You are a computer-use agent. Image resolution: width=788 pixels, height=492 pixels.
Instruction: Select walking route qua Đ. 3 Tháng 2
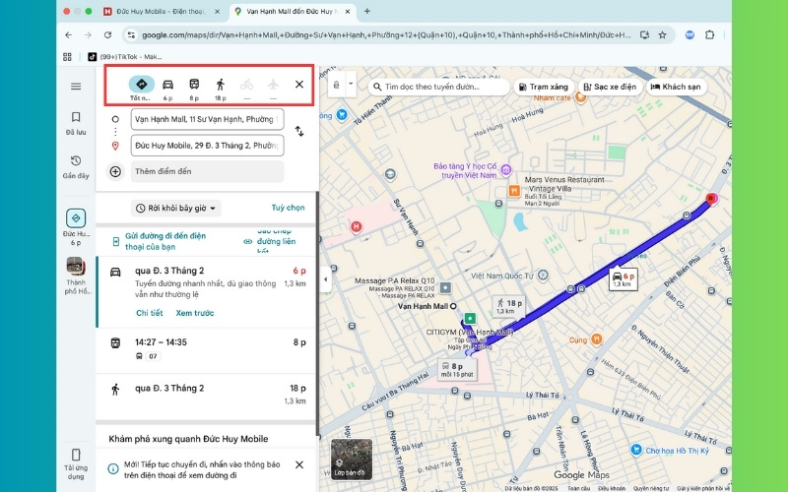click(x=206, y=396)
